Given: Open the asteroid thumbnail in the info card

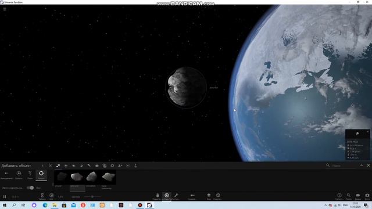Looking at the screenshot, I should pyautogui.click(x=357, y=134).
